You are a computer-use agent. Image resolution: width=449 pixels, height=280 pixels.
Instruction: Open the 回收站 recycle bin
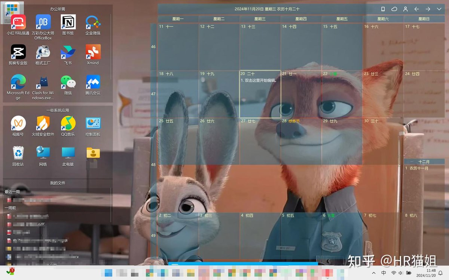point(18,156)
